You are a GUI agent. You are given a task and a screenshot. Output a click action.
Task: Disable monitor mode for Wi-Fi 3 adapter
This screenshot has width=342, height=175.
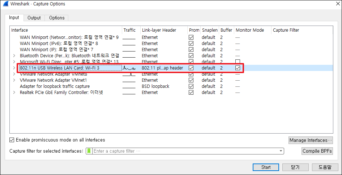(238, 68)
